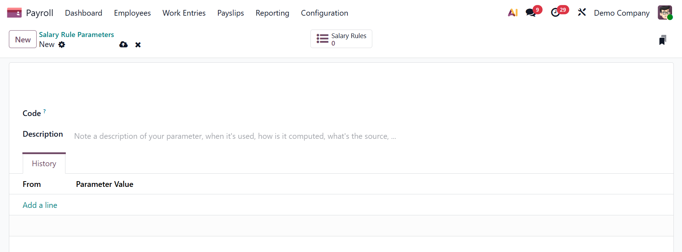
Task: Switch to the History tab
Action: (x=44, y=163)
